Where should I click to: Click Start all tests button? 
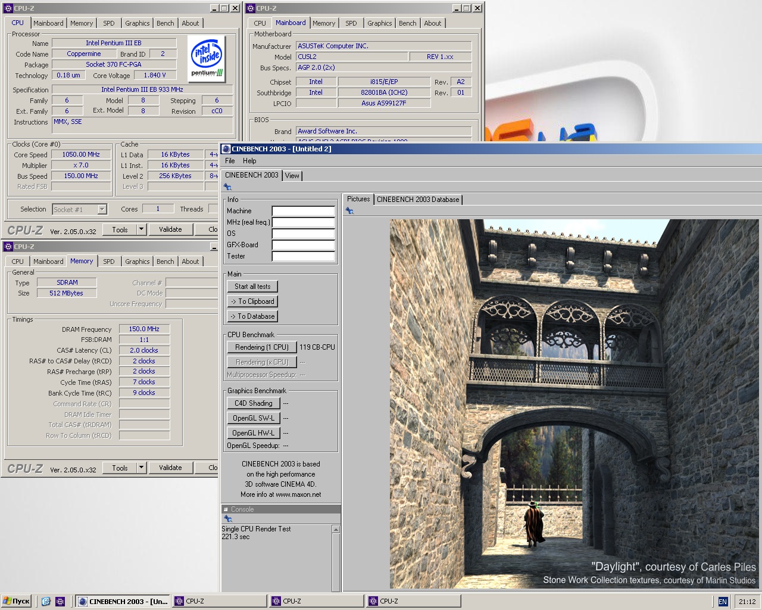pos(252,287)
